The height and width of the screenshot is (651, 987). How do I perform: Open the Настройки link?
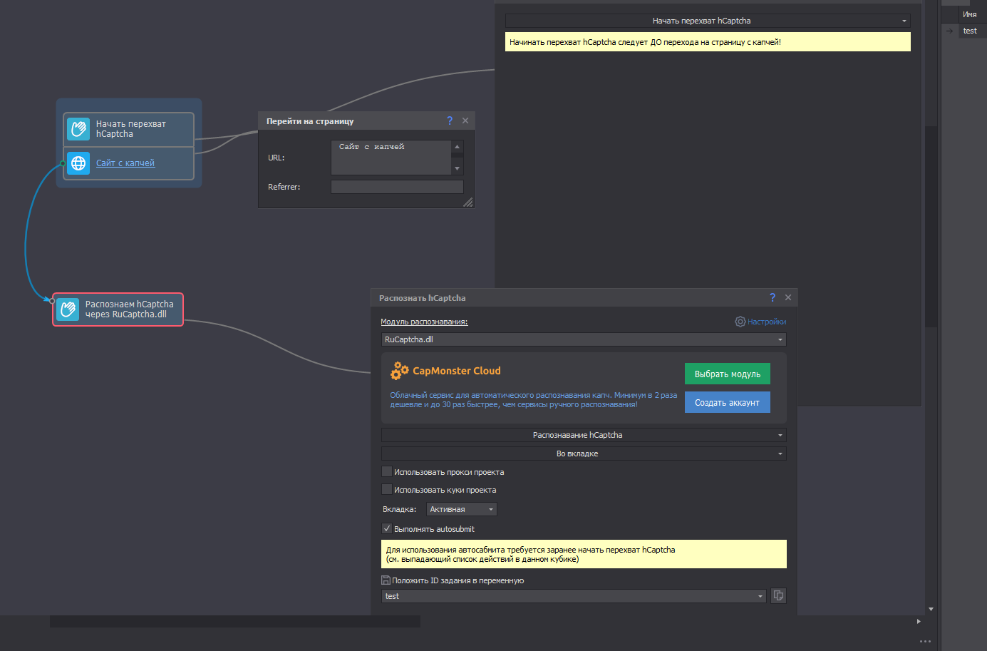click(x=767, y=322)
